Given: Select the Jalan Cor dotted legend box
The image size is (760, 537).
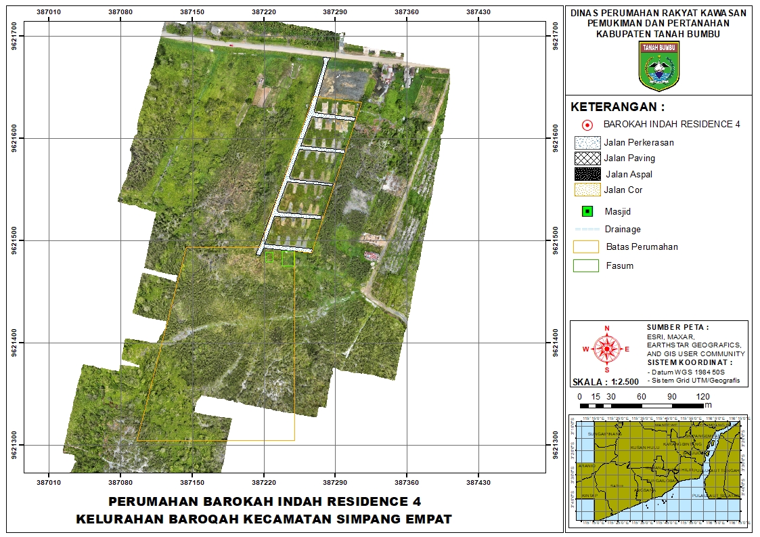Looking at the screenshot, I should (587, 190).
